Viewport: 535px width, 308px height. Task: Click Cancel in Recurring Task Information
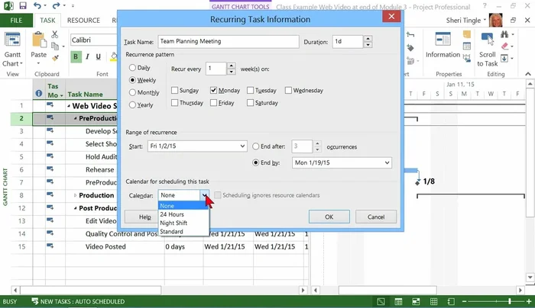pyautogui.click(x=376, y=217)
